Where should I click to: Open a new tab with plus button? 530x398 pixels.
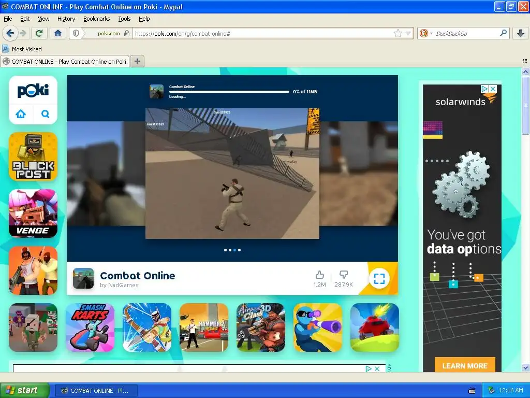coord(137,61)
